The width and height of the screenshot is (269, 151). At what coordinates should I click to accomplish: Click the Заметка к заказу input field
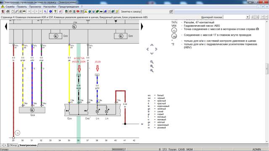point(155,11)
